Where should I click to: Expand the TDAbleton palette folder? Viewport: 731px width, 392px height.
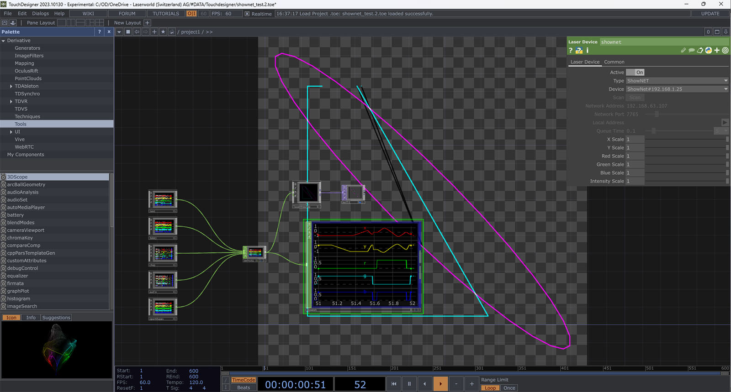coord(11,86)
